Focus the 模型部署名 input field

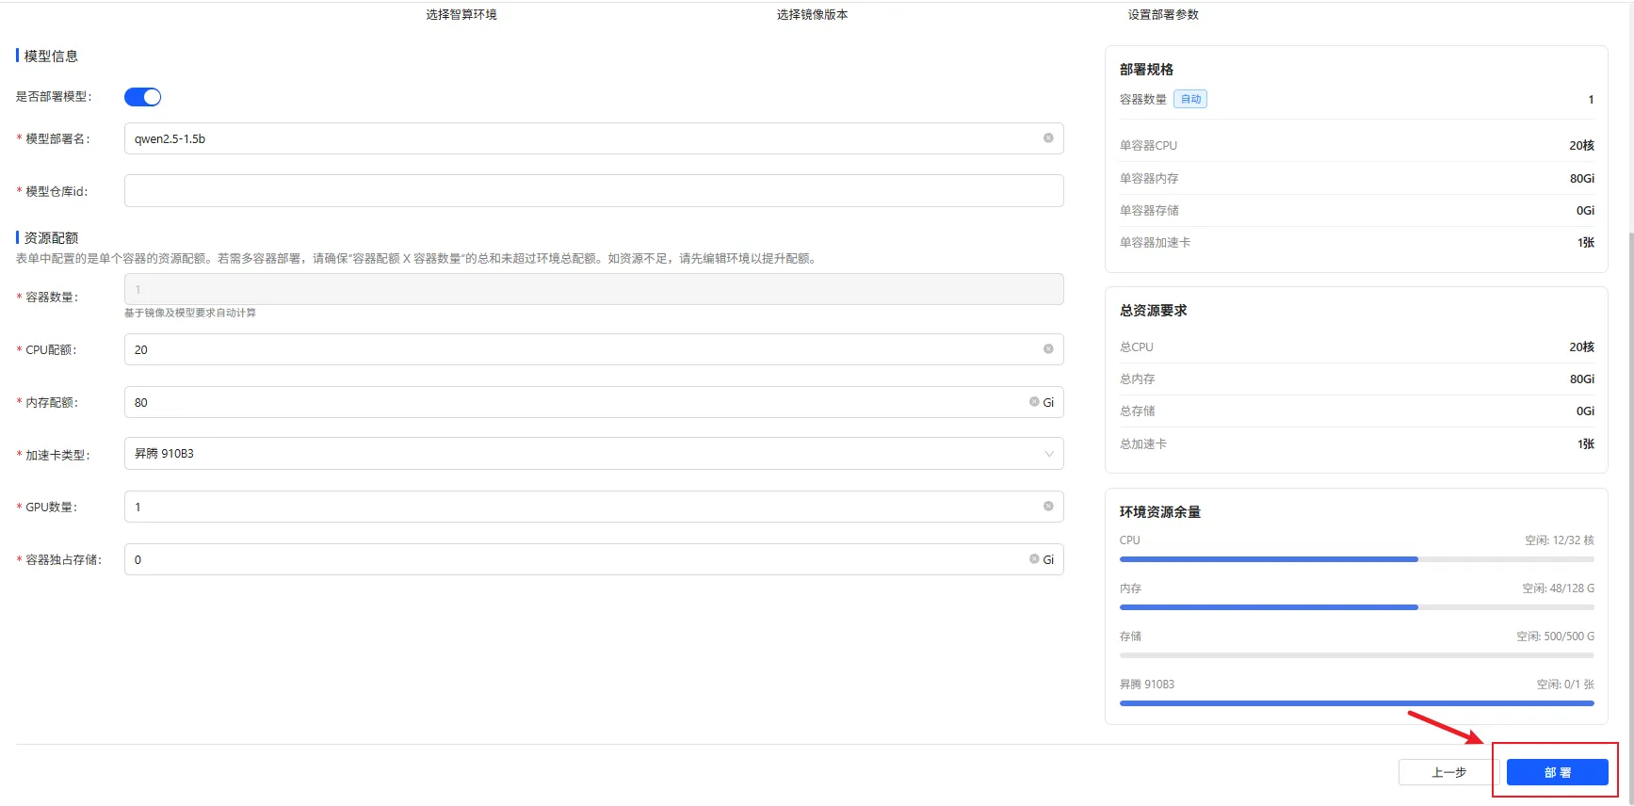pos(594,138)
